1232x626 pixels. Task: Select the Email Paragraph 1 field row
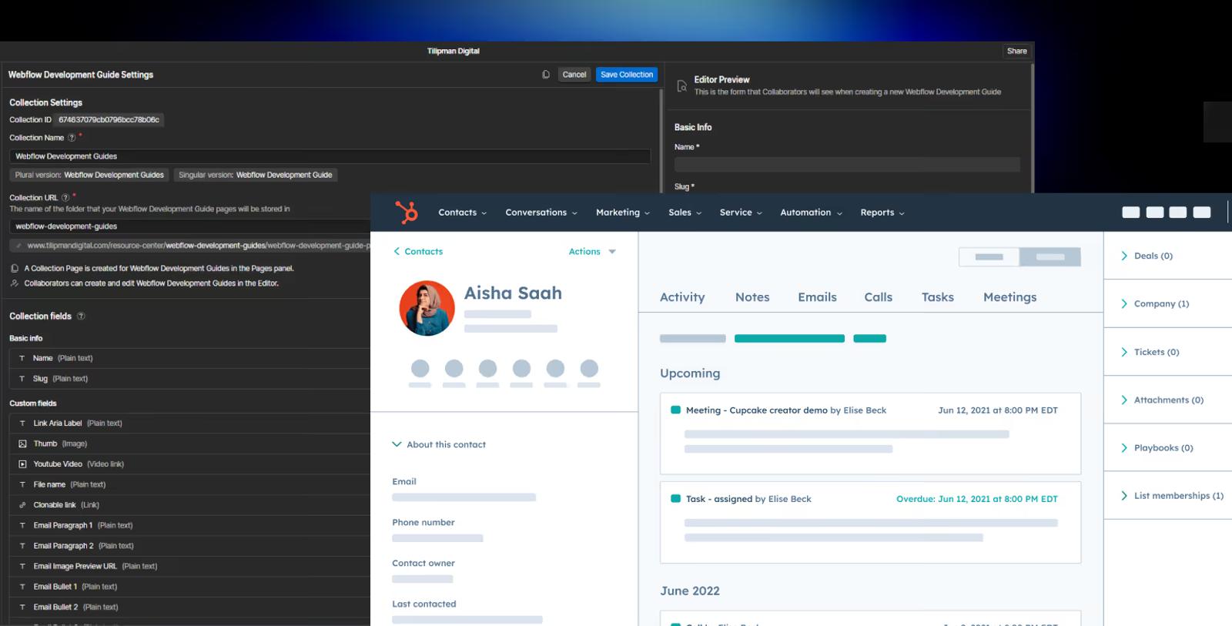point(189,525)
